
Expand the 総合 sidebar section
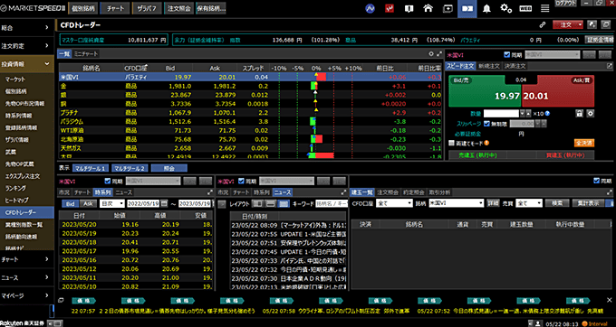click(27, 27)
